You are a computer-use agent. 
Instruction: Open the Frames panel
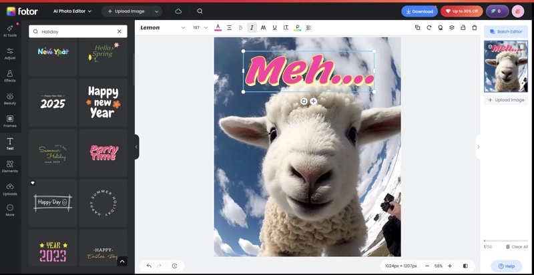point(10,121)
